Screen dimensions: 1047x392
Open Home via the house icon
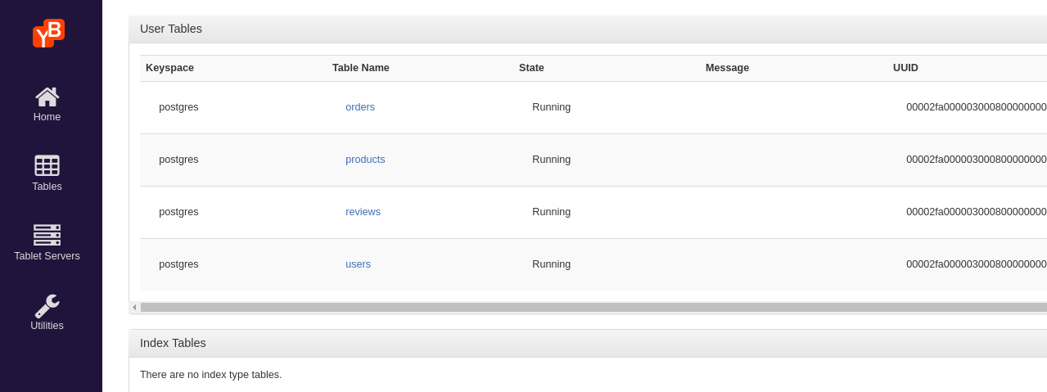pos(47,97)
